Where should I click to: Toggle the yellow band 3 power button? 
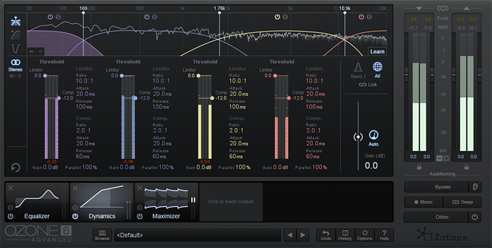[x=277, y=17]
